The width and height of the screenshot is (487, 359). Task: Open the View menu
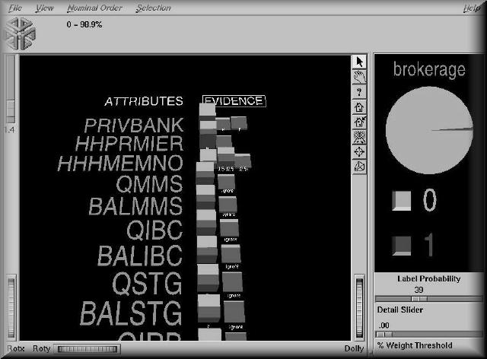pos(44,8)
